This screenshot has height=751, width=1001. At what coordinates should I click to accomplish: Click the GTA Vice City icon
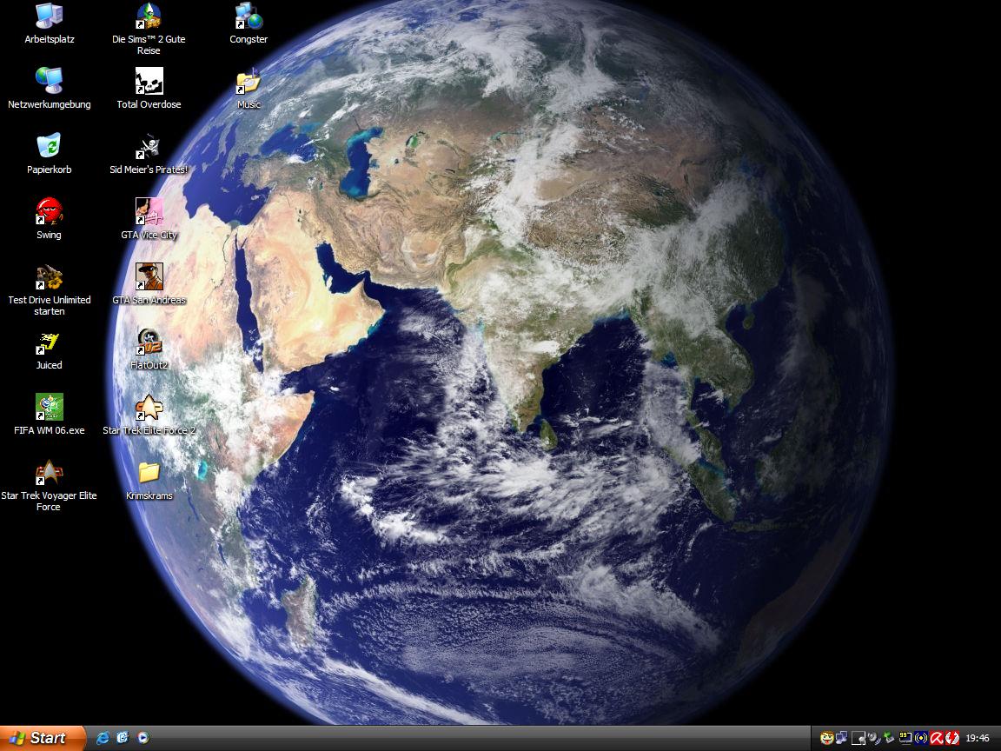[x=149, y=212]
